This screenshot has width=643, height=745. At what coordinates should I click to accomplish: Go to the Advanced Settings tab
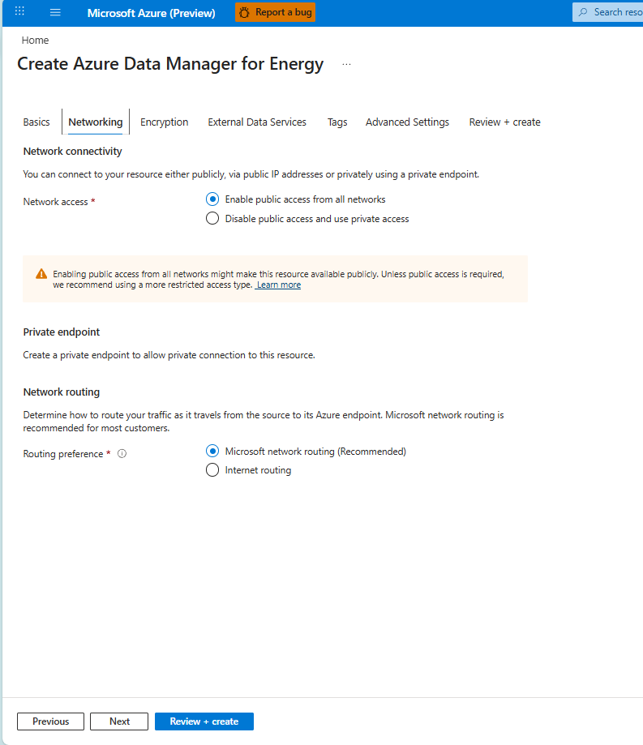tap(407, 122)
